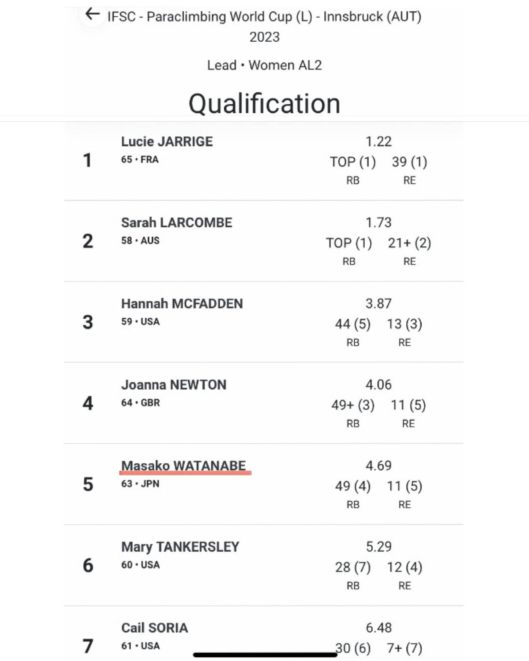The width and height of the screenshot is (529, 661).
Task: Tap Lucie JARRIGE's 1.22 score
Action: click(378, 142)
